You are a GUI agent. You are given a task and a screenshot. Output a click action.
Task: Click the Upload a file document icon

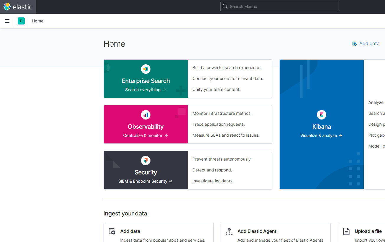(x=346, y=231)
